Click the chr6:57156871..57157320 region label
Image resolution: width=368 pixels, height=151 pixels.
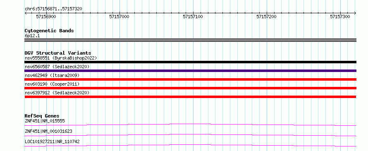pos(53,9)
